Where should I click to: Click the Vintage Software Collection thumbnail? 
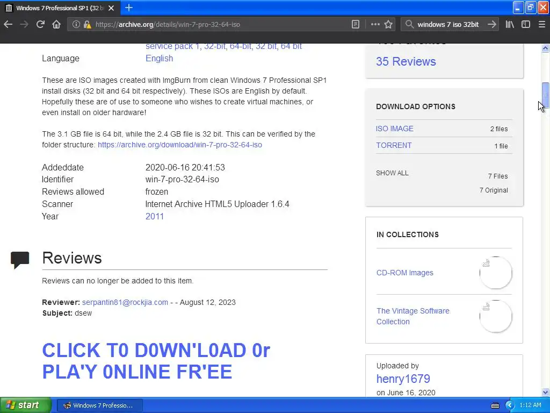tap(496, 316)
